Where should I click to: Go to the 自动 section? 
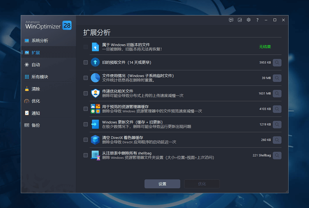tap(48, 65)
